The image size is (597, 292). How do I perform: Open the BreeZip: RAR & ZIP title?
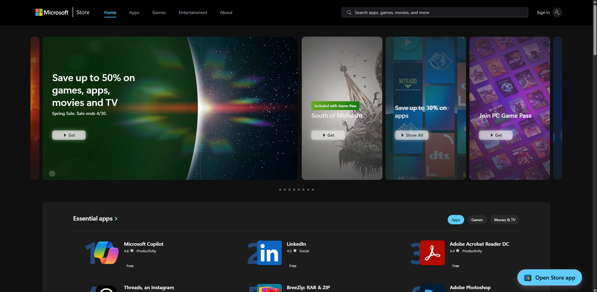pos(308,288)
